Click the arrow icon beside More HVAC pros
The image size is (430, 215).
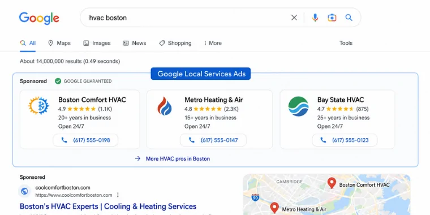click(x=137, y=158)
